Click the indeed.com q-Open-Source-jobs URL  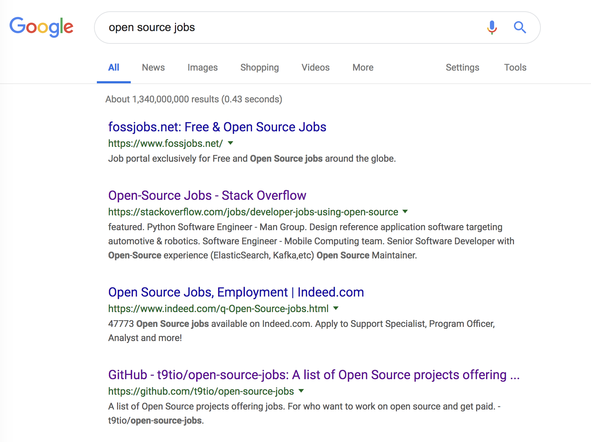click(218, 309)
